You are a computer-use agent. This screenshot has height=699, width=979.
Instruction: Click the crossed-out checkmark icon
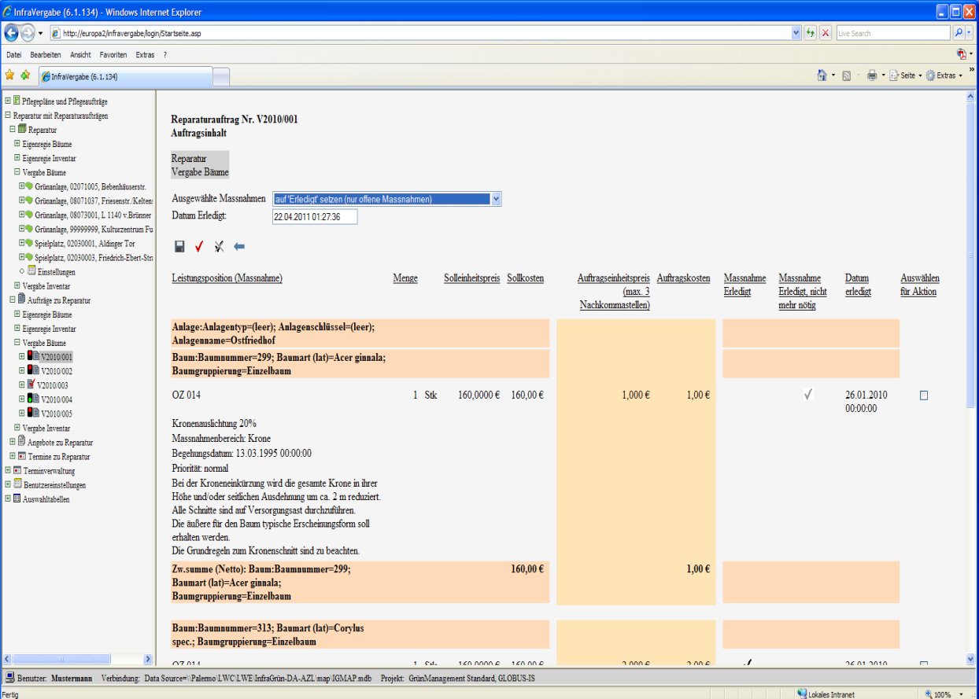pyautogui.click(x=219, y=247)
